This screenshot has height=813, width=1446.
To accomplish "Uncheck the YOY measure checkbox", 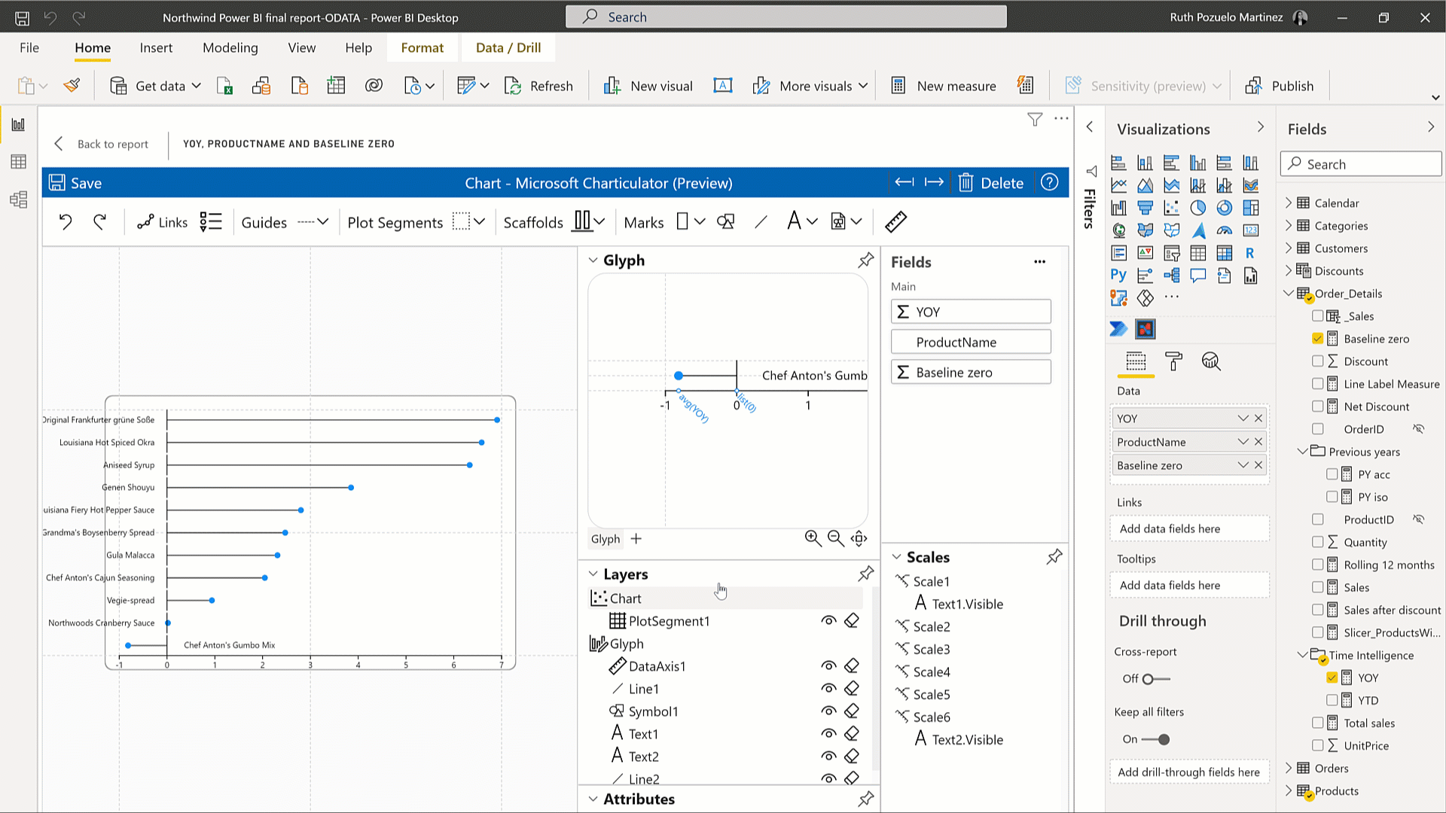I will [x=1332, y=677].
